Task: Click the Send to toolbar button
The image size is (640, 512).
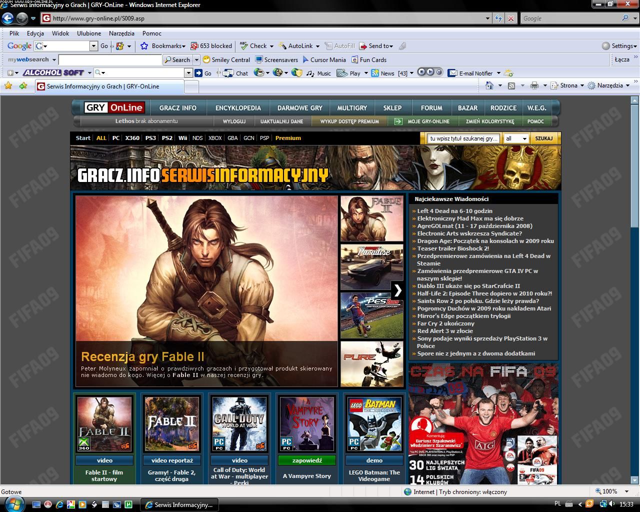Action: tap(376, 46)
